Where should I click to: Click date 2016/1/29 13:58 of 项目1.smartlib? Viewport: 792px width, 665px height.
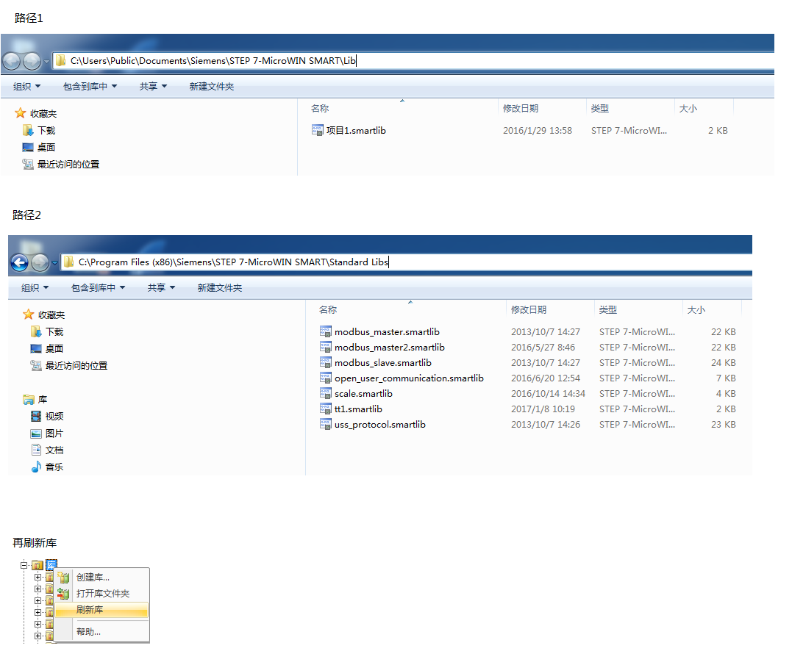coord(538,130)
